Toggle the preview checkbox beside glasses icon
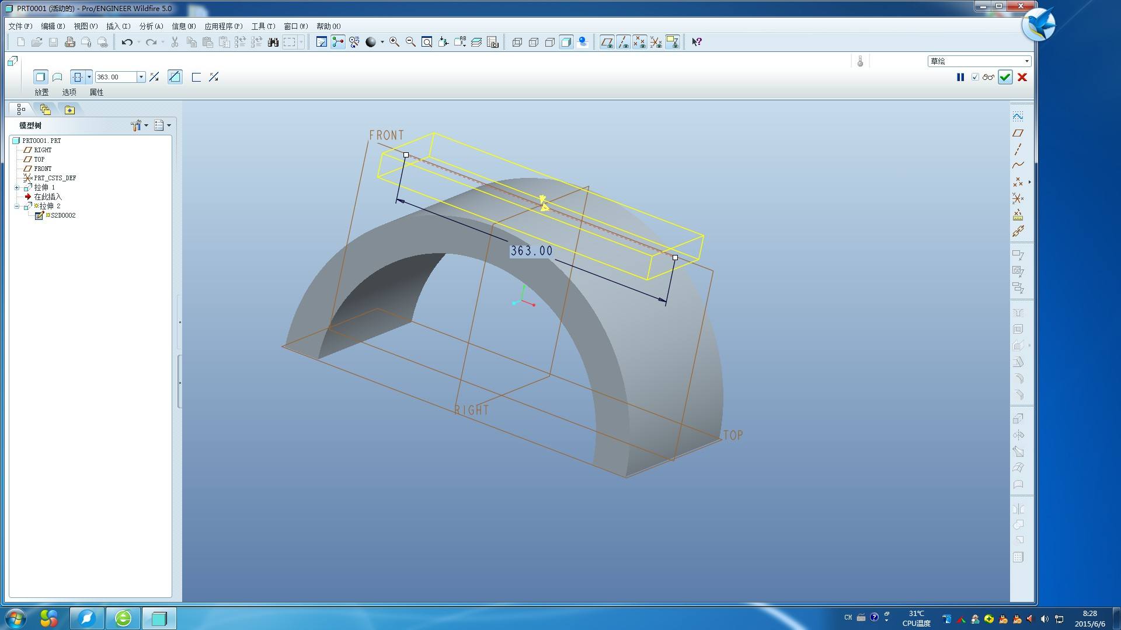1121x630 pixels. coord(975,77)
